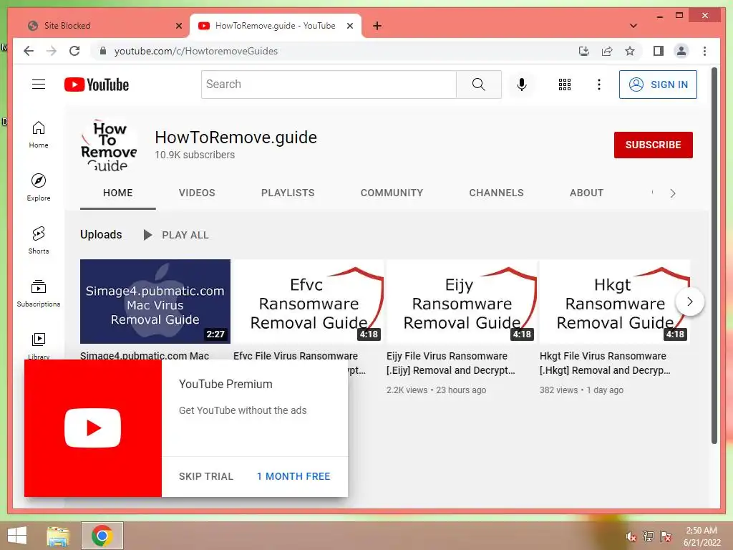The image size is (733, 550).
Task: Click the install app icon in address bar
Action: pyautogui.click(x=584, y=51)
